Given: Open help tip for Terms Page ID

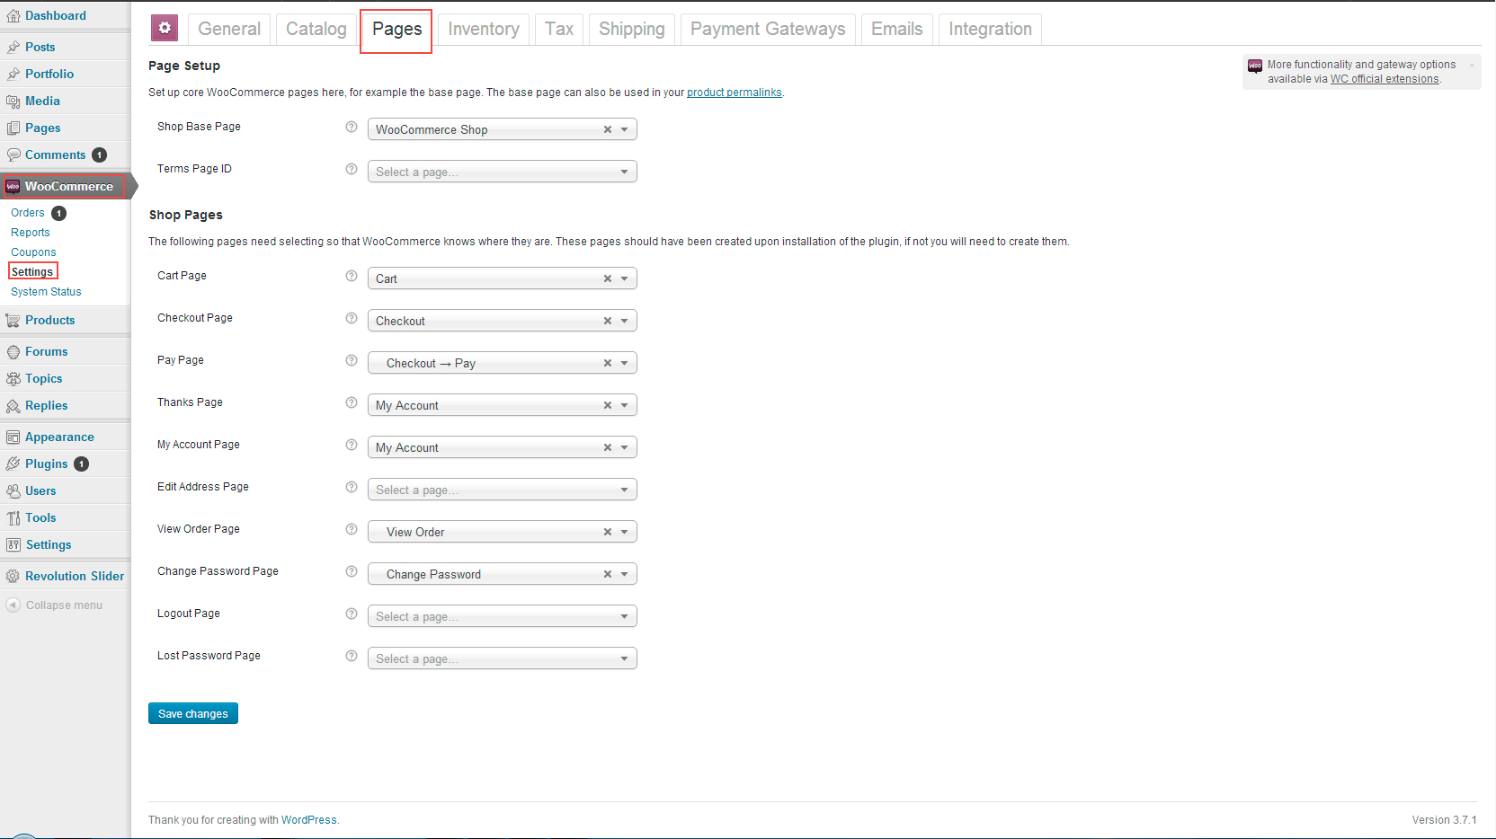Looking at the screenshot, I should pos(352,169).
